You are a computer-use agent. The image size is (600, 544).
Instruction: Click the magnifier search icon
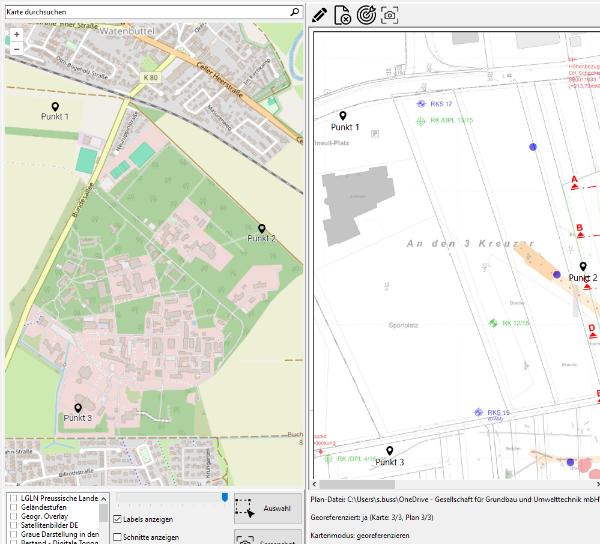coord(294,12)
